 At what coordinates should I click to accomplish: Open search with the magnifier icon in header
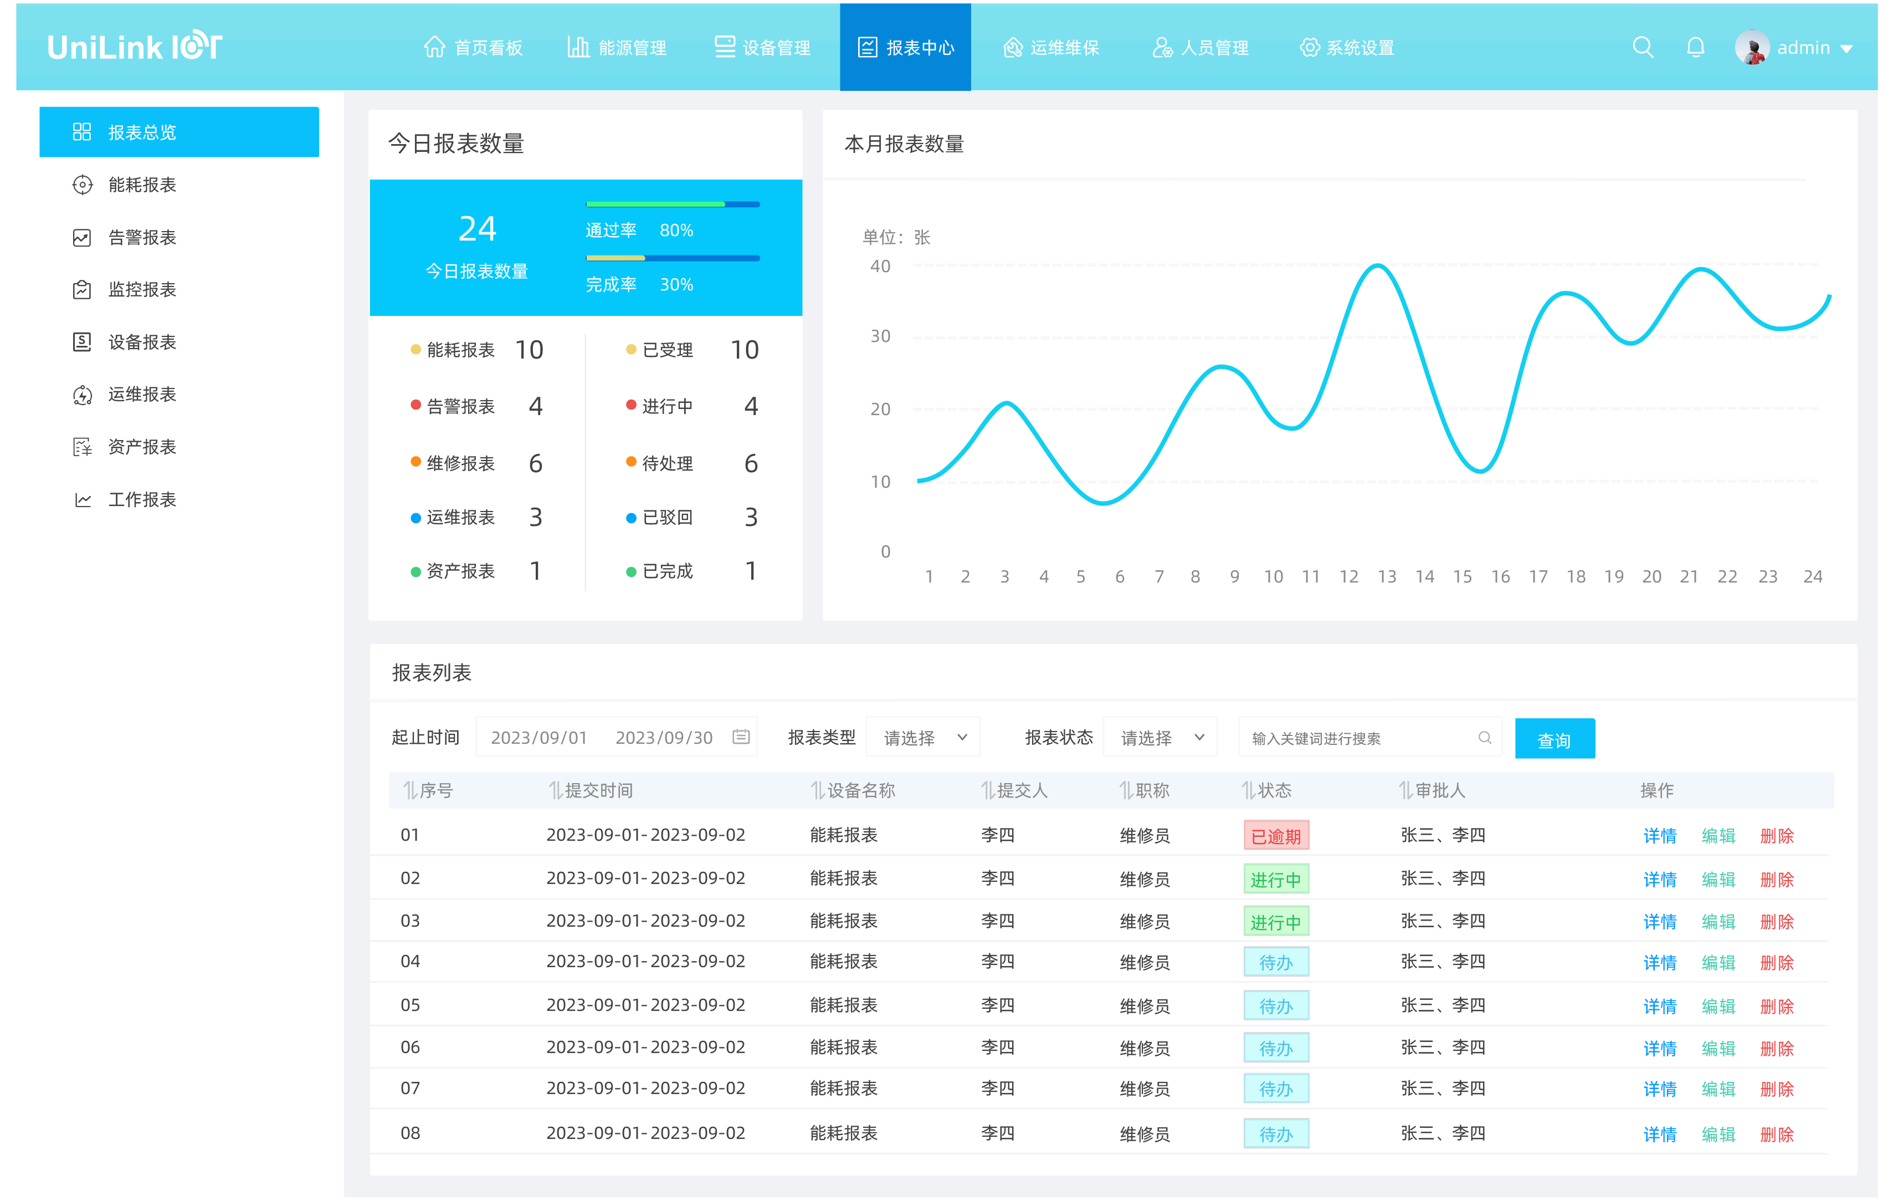pyautogui.click(x=1642, y=47)
